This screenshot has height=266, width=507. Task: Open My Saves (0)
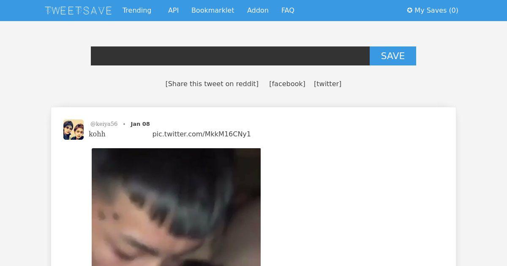pyautogui.click(x=433, y=11)
